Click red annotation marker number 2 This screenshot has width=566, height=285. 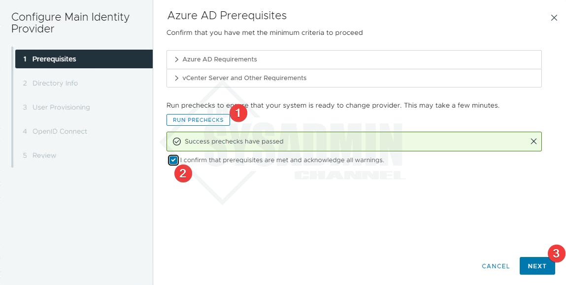183,173
